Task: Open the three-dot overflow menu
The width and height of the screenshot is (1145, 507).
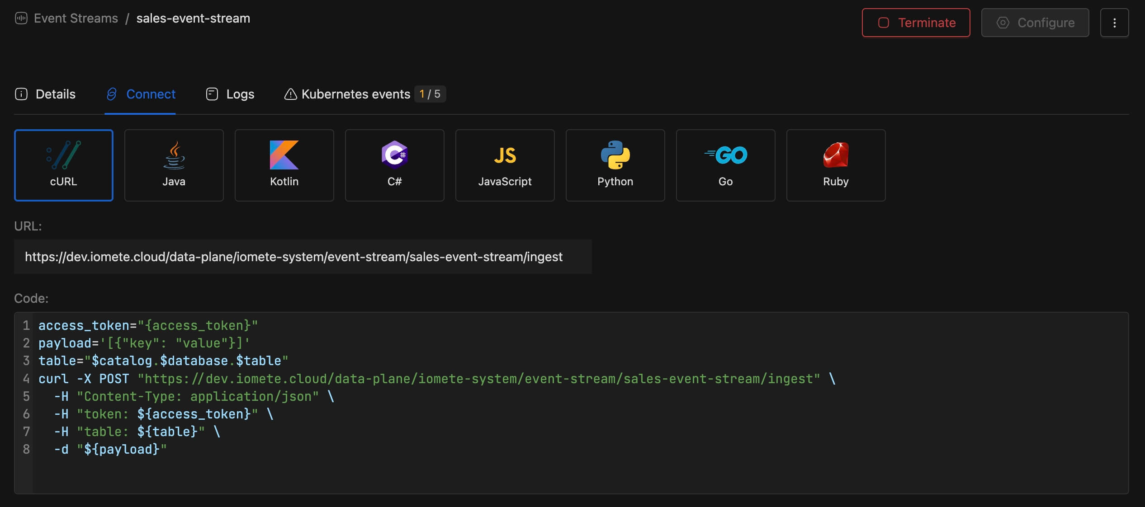Action: pos(1114,22)
